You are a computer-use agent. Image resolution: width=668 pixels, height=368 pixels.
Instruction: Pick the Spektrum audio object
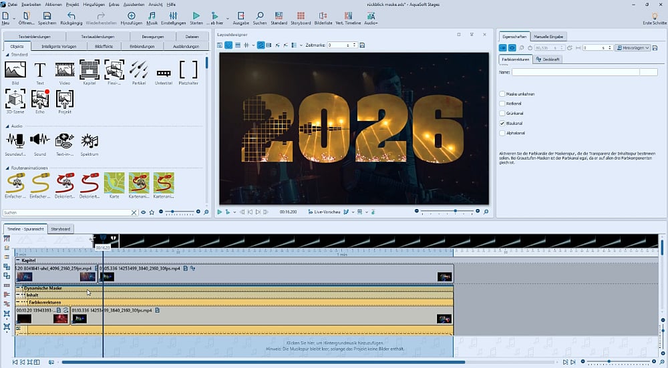(x=90, y=140)
